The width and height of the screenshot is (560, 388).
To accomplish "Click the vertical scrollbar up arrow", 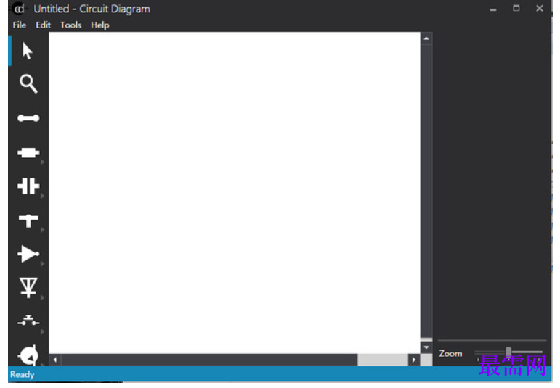I will pyautogui.click(x=426, y=38).
